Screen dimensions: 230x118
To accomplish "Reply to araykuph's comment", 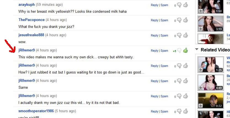I will 154,5.
